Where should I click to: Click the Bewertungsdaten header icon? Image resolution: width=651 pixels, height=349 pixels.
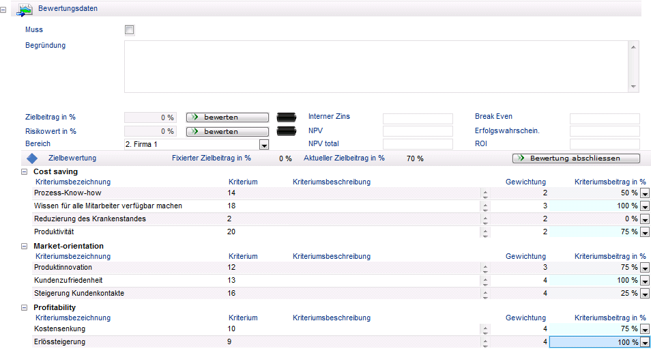tap(25, 9)
